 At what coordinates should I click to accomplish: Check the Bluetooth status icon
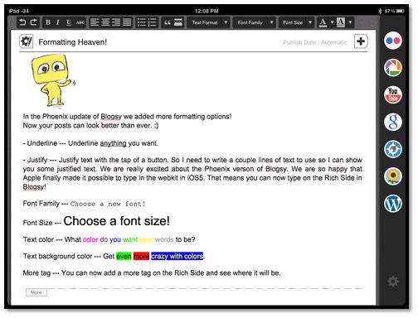pos(380,11)
